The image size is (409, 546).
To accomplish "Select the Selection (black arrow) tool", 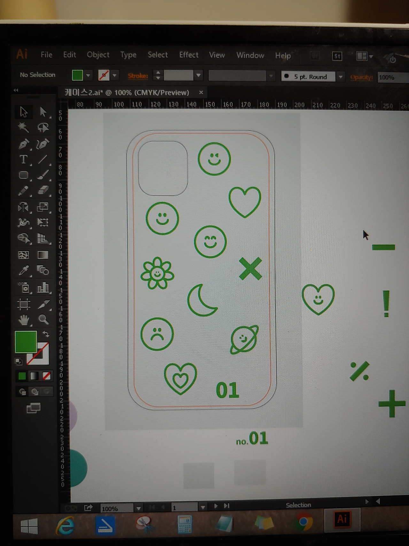I will coord(24,112).
